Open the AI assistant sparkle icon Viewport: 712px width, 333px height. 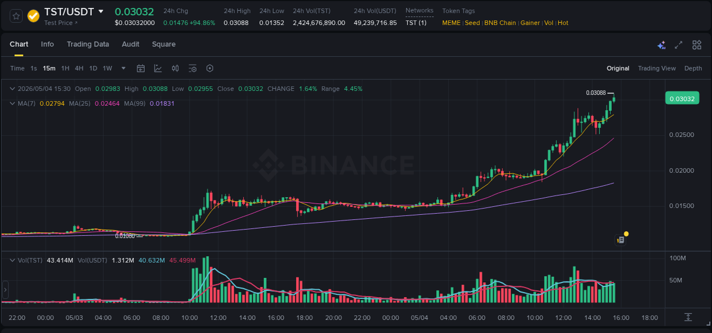(661, 45)
